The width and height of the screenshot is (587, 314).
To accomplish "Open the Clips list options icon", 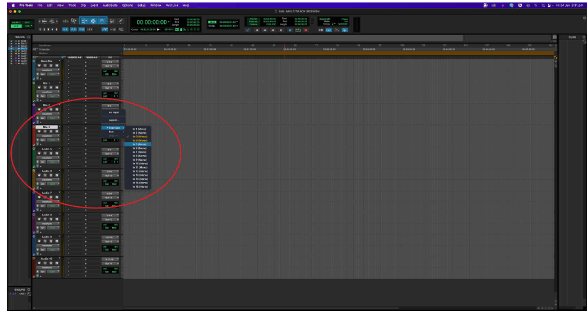I will (x=583, y=37).
